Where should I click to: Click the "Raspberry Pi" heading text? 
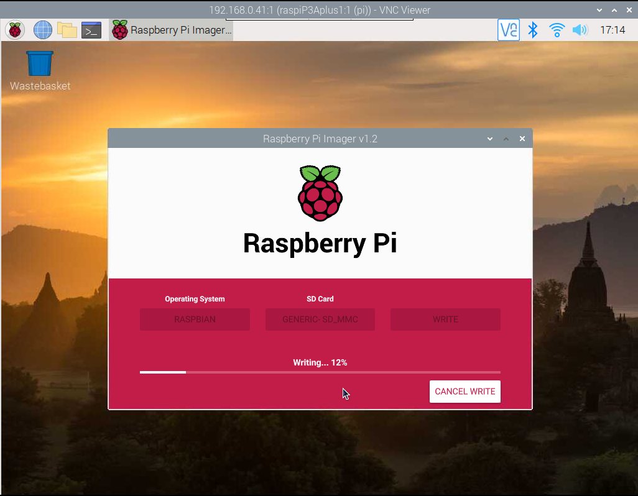(x=320, y=244)
